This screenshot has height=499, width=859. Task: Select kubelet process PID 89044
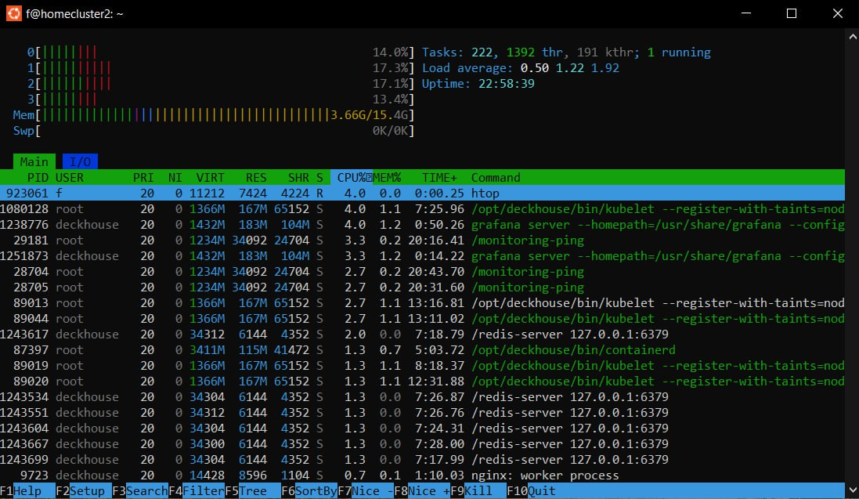pyautogui.click(x=422, y=319)
